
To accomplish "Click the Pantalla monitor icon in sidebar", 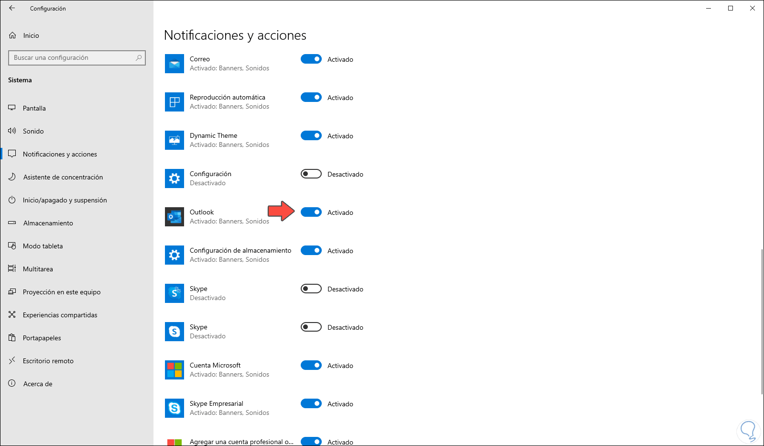I will coord(12,108).
